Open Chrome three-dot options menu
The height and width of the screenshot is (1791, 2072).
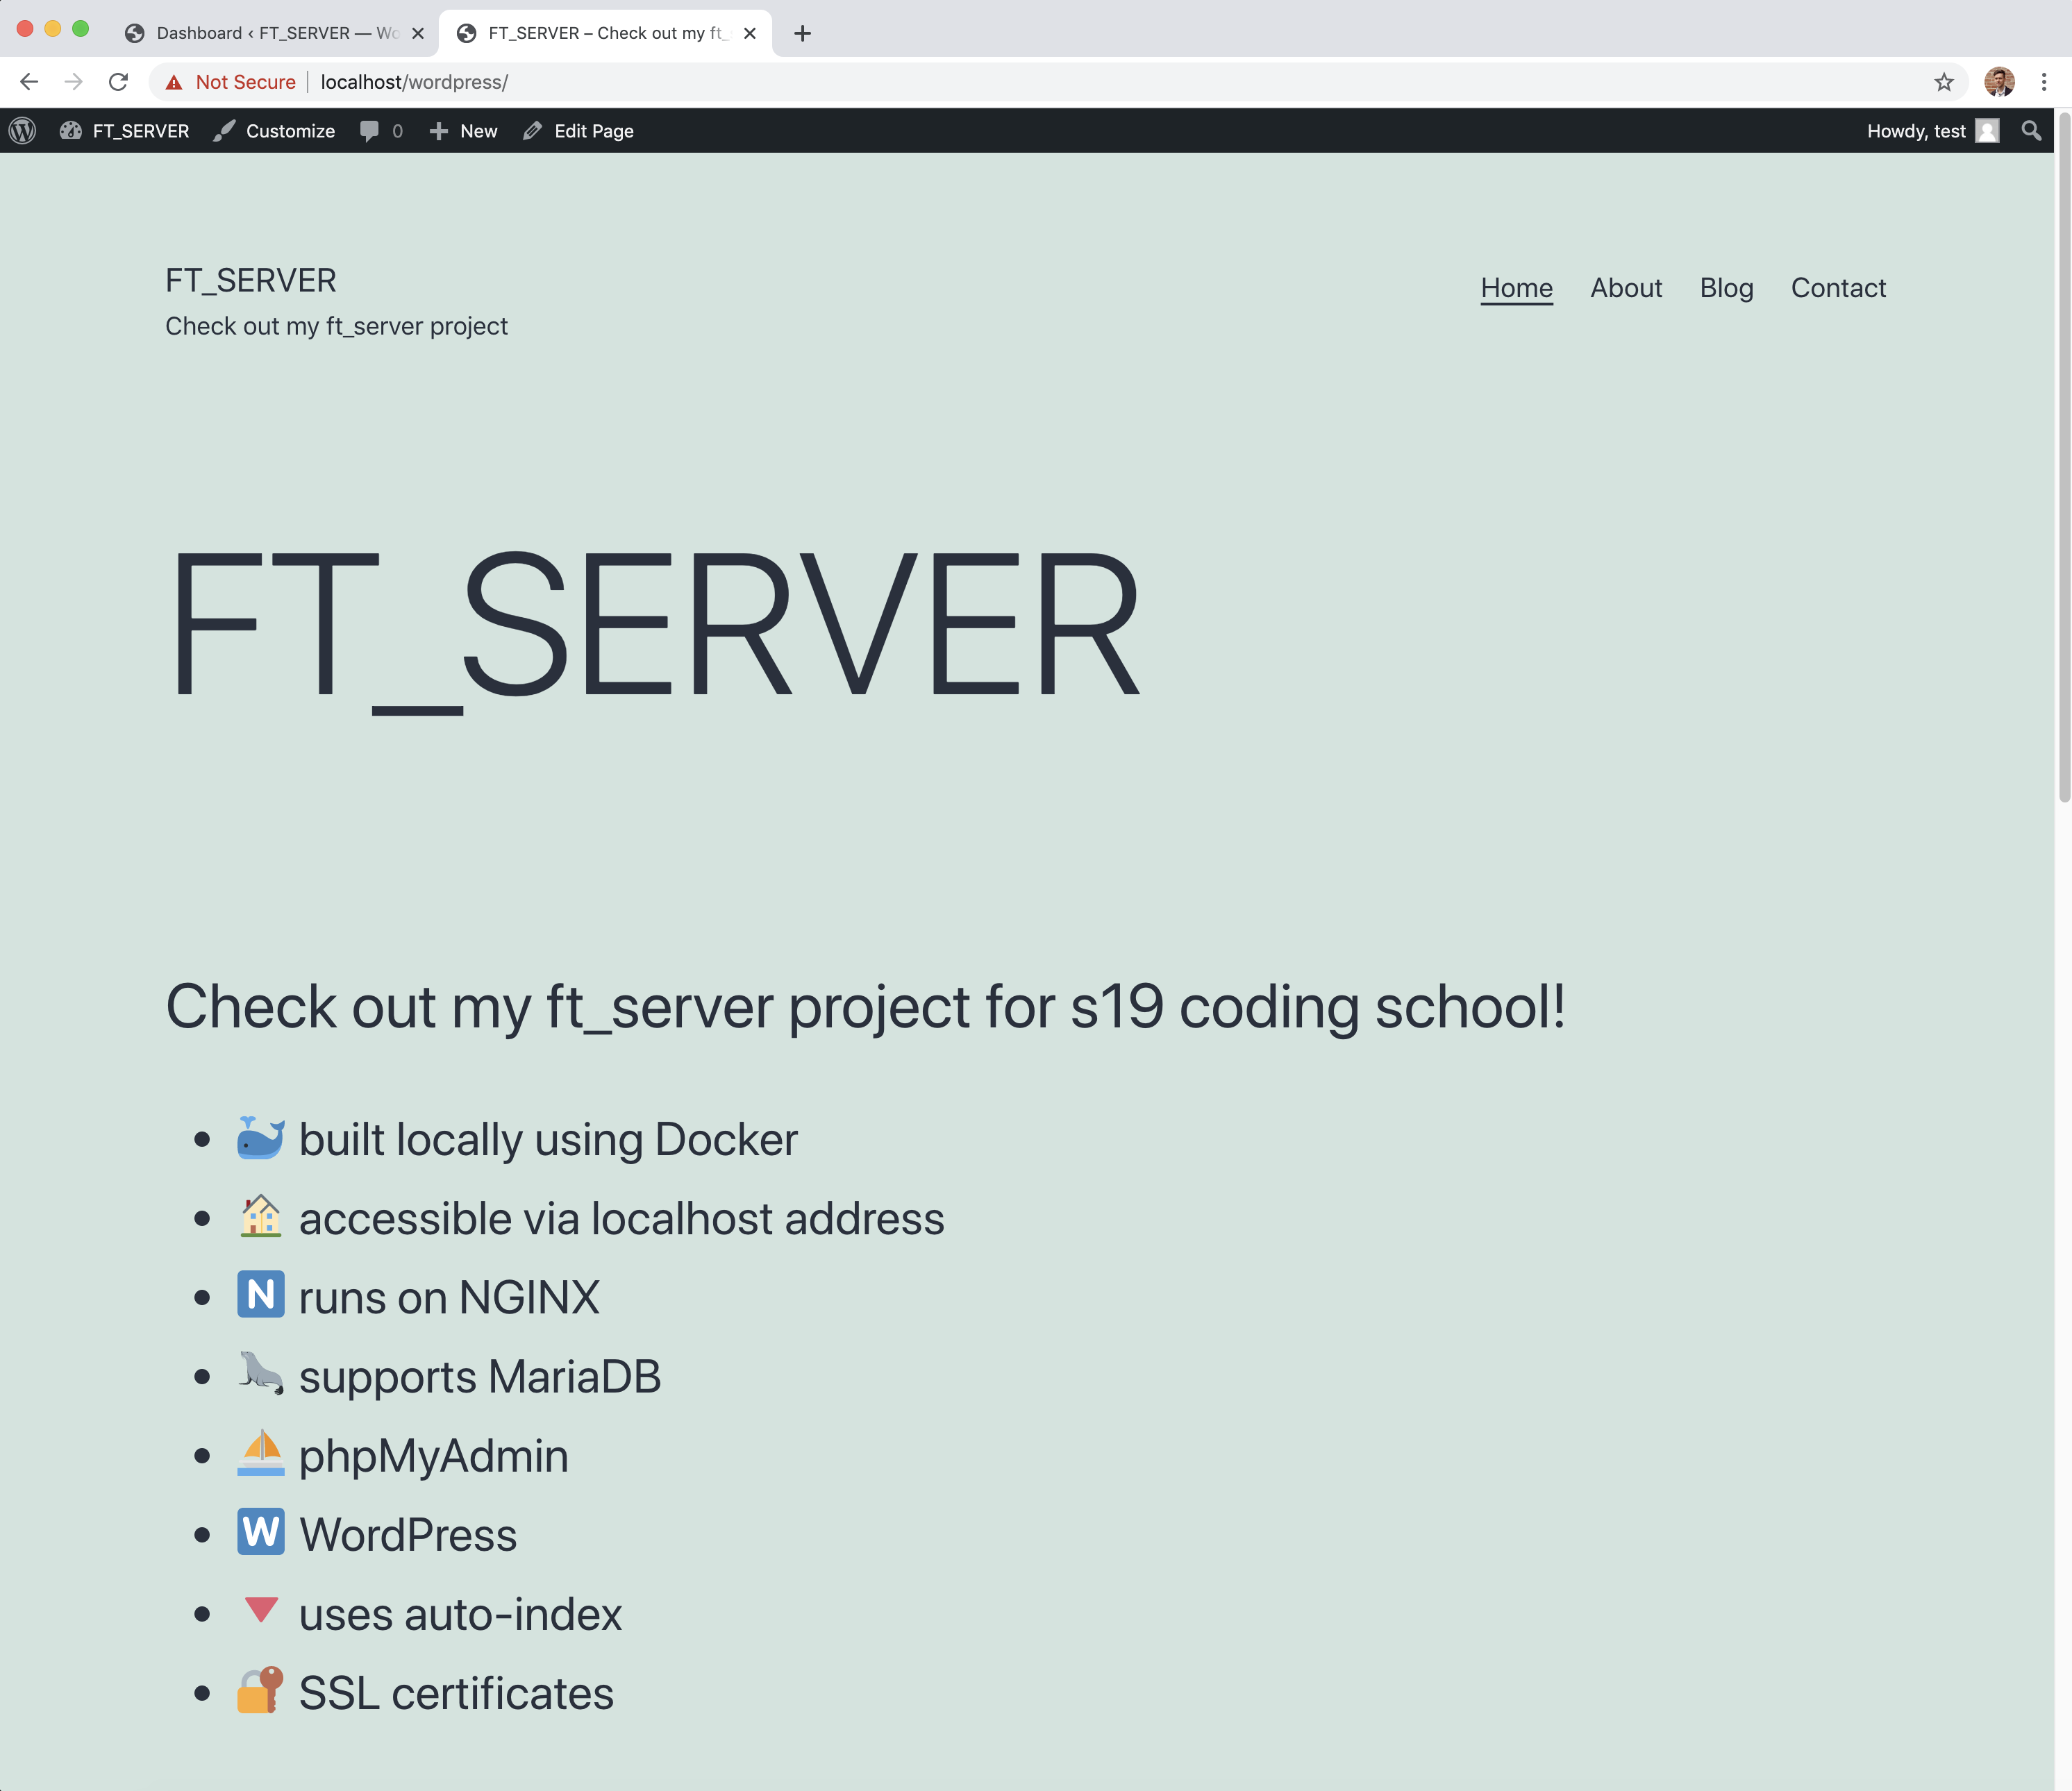2044,82
